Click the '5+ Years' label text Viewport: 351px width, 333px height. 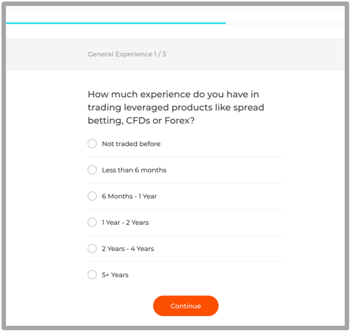coord(115,275)
